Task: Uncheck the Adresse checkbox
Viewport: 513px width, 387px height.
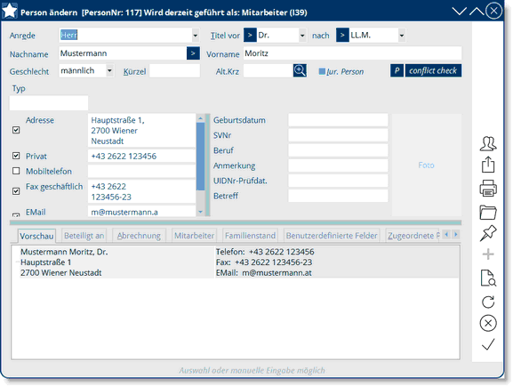Action: click(16, 130)
